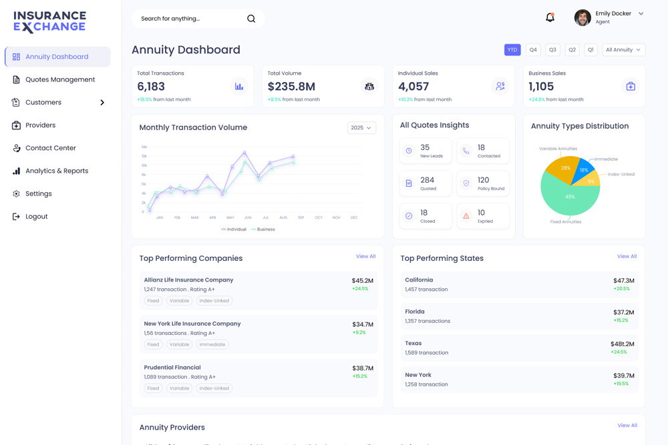Click the Contacted phone icon
This screenshot has height=445, width=668.
[x=466, y=151]
